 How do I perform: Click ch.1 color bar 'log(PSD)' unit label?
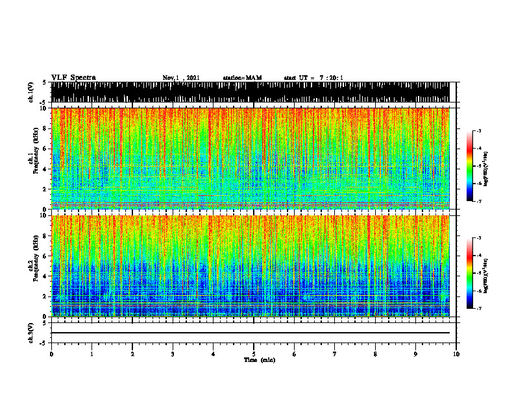pyautogui.click(x=486, y=169)
